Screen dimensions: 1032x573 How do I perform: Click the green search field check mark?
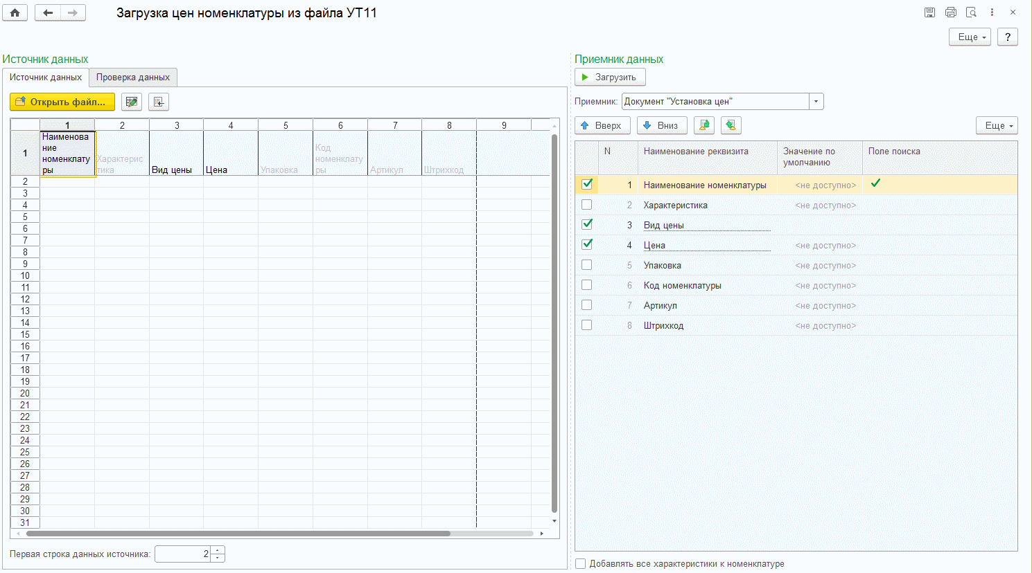coord(875,183)
